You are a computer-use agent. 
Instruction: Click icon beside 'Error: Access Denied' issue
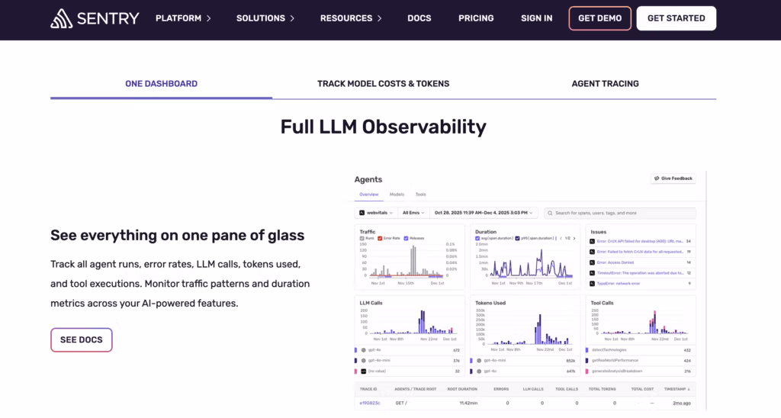point(592,262)
